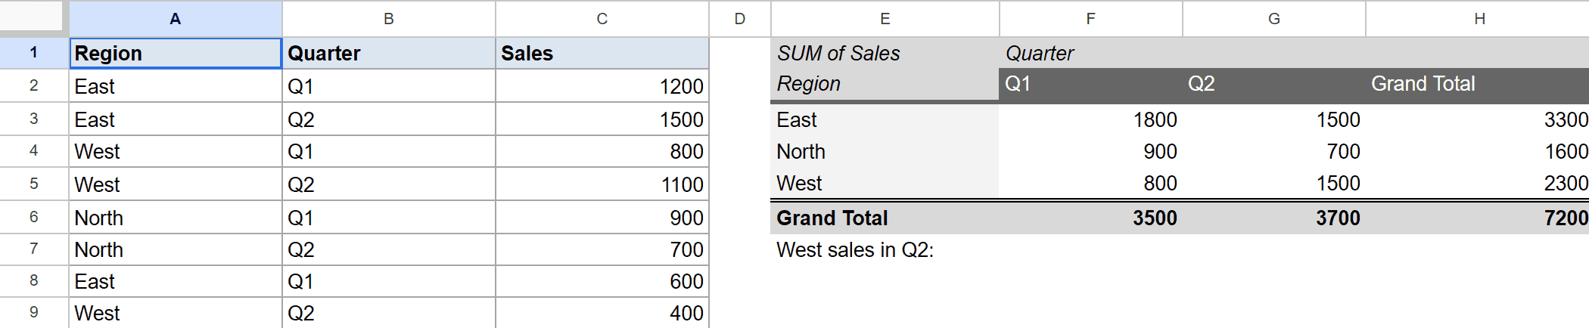Select the sales cell with 400
This screenshot has width=1589, height=328.
[602, 313]
